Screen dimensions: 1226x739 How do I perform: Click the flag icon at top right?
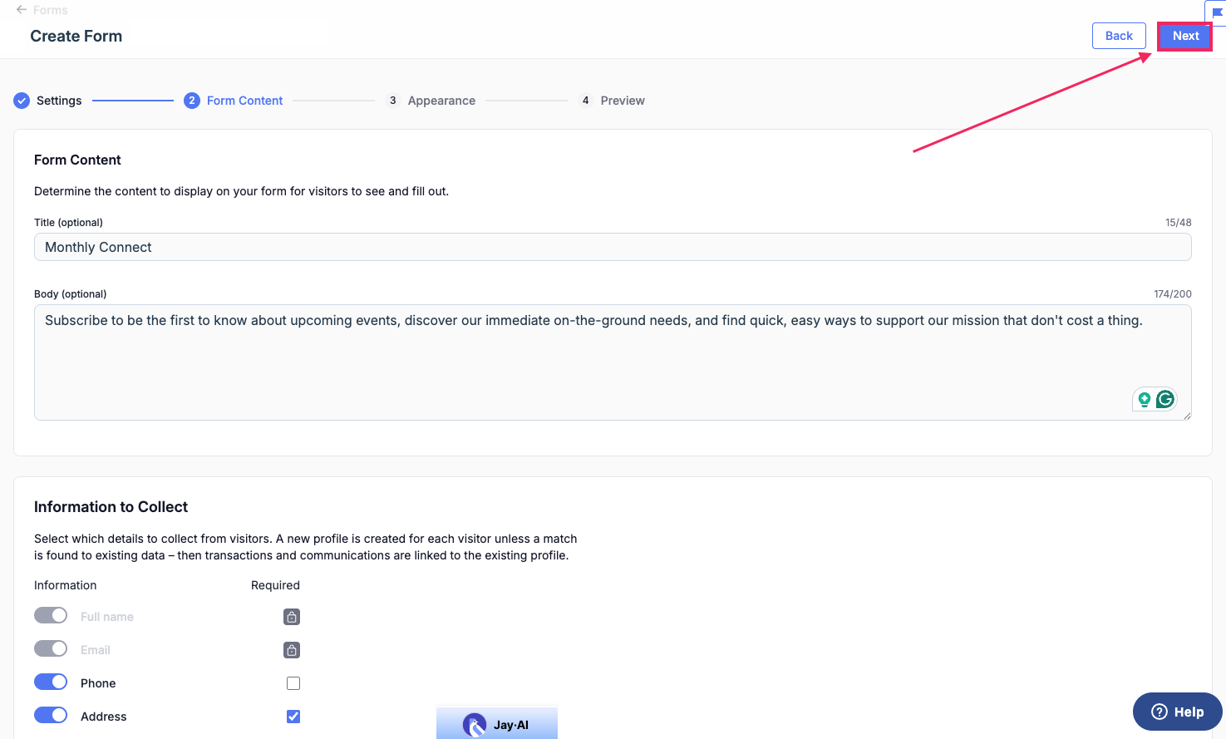click(1218, 12)
